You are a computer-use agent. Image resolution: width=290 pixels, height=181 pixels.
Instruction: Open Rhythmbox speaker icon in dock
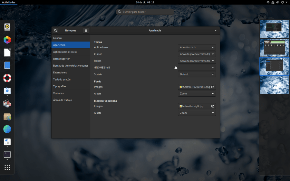pyautogui.click(x=7, y=27)
